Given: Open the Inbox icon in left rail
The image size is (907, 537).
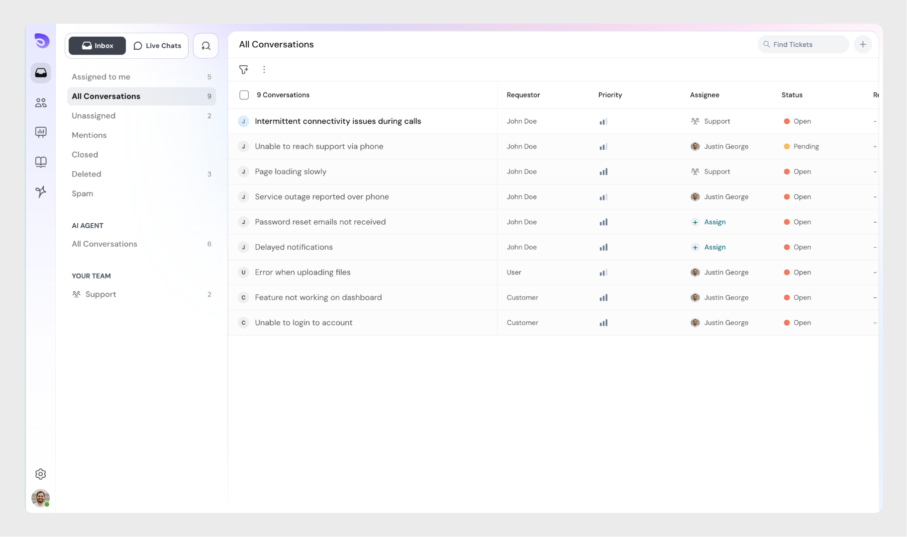Looking at the screenshot, I should click(41, 73).
